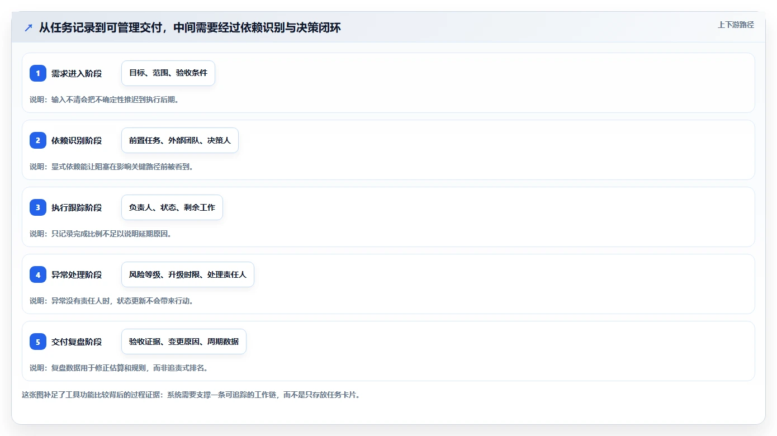The width and height of the screenshot is (777, 436).
Task: Click the step number 3 badge
Action: point(38,207)
